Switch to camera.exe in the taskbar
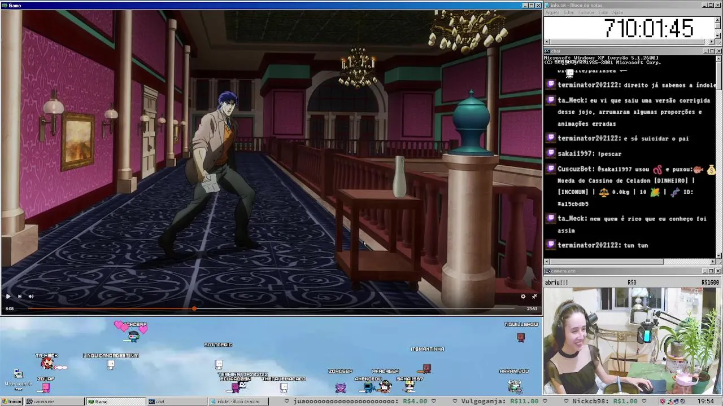The width and height of the screenshot is (723, 406). 54,401
